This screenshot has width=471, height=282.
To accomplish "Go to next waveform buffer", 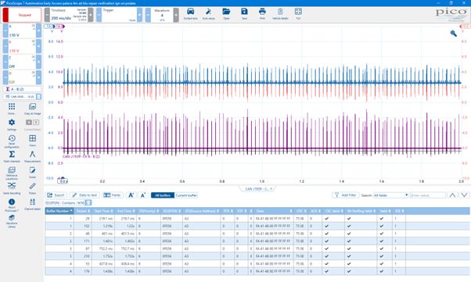I will pyautogui.click(x=176, y=15).
